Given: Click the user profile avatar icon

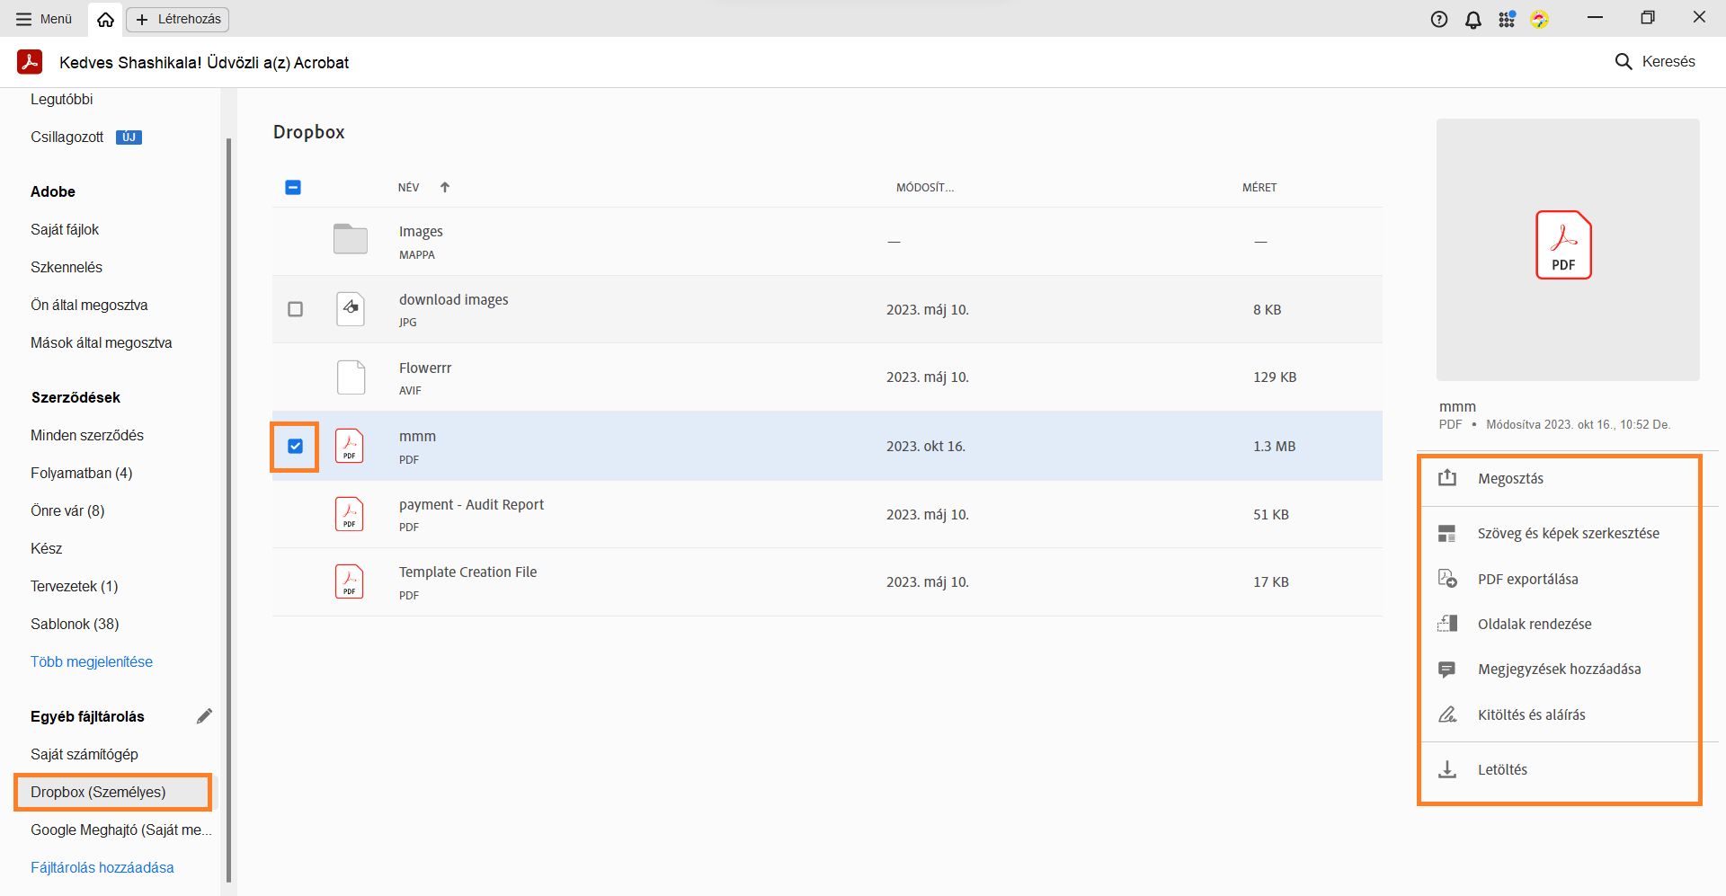Looking at the screenshot, I should (1540, 19).
